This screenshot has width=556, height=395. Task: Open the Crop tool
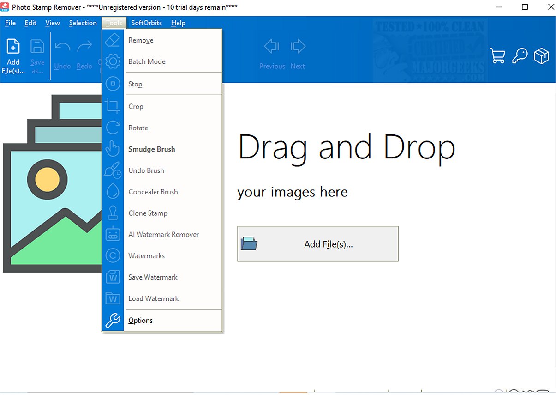click(136, 106)
